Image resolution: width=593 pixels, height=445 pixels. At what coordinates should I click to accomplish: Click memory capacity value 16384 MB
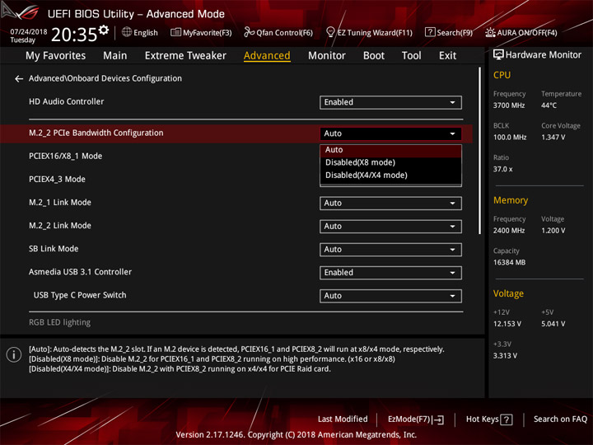click(x=510, y=263)
